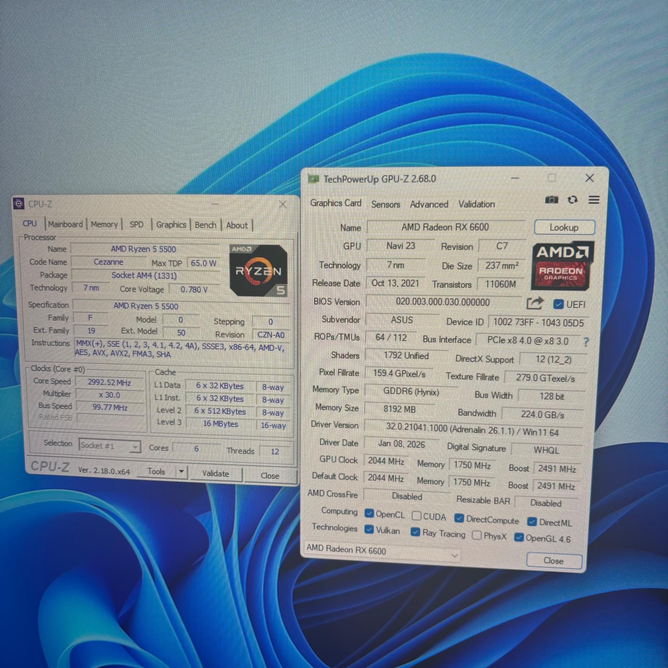This screenshot has width=668, height=668.
Task: Toggle the UEFI checkbox
Action: click(558, 304)
